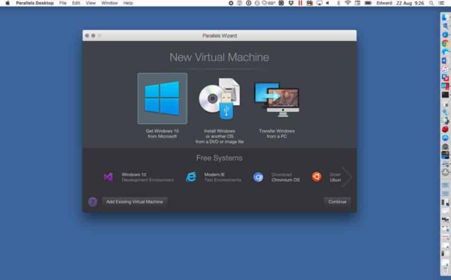Image resolution: width=451 pixels, height=280 pixels.
Task: Close the Parallels Wizard window
Action: coord(87,35)
